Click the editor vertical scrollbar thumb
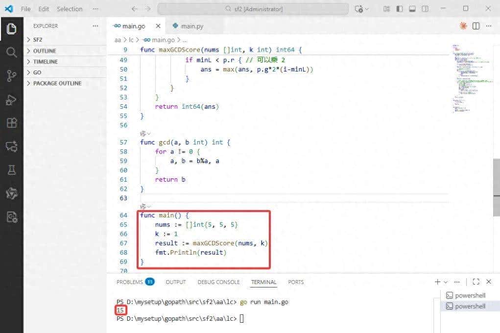The image size is (500, 333). (x=496, y=186)
